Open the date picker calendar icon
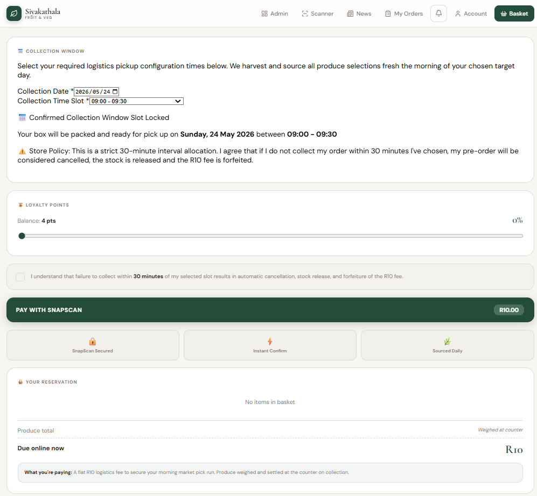 pos(115,91)
